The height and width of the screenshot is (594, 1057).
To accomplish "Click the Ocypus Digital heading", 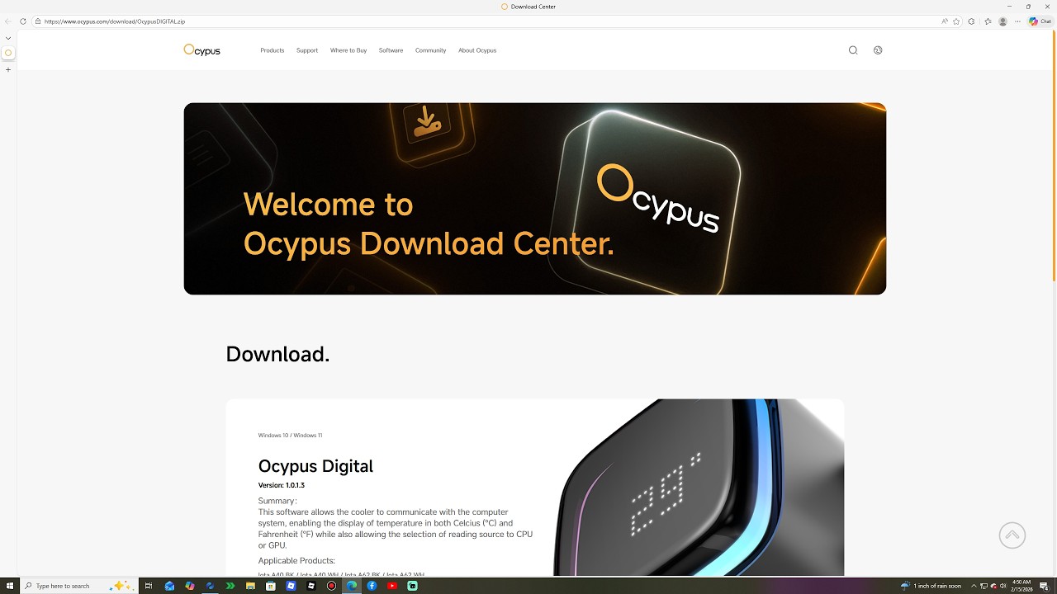I will coord(315,466).
